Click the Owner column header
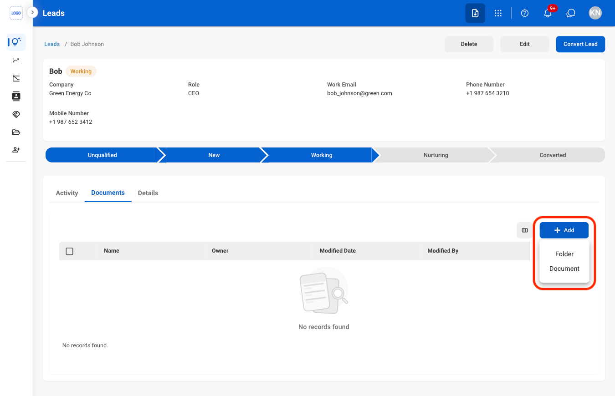 220,251
